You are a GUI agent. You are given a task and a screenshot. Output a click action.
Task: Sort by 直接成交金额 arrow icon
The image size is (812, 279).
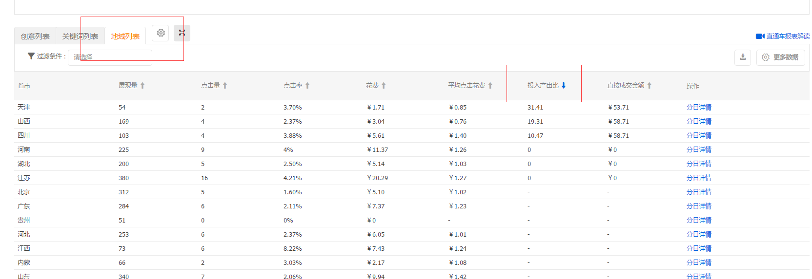click(x=650, y=86)
